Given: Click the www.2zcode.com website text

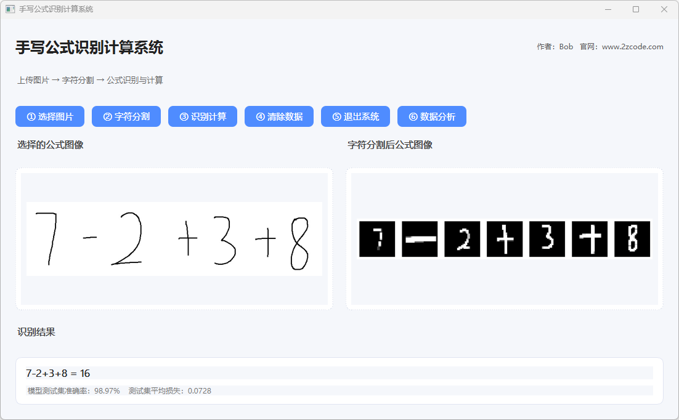Looking at the screenshot, I should pos(632,47).
